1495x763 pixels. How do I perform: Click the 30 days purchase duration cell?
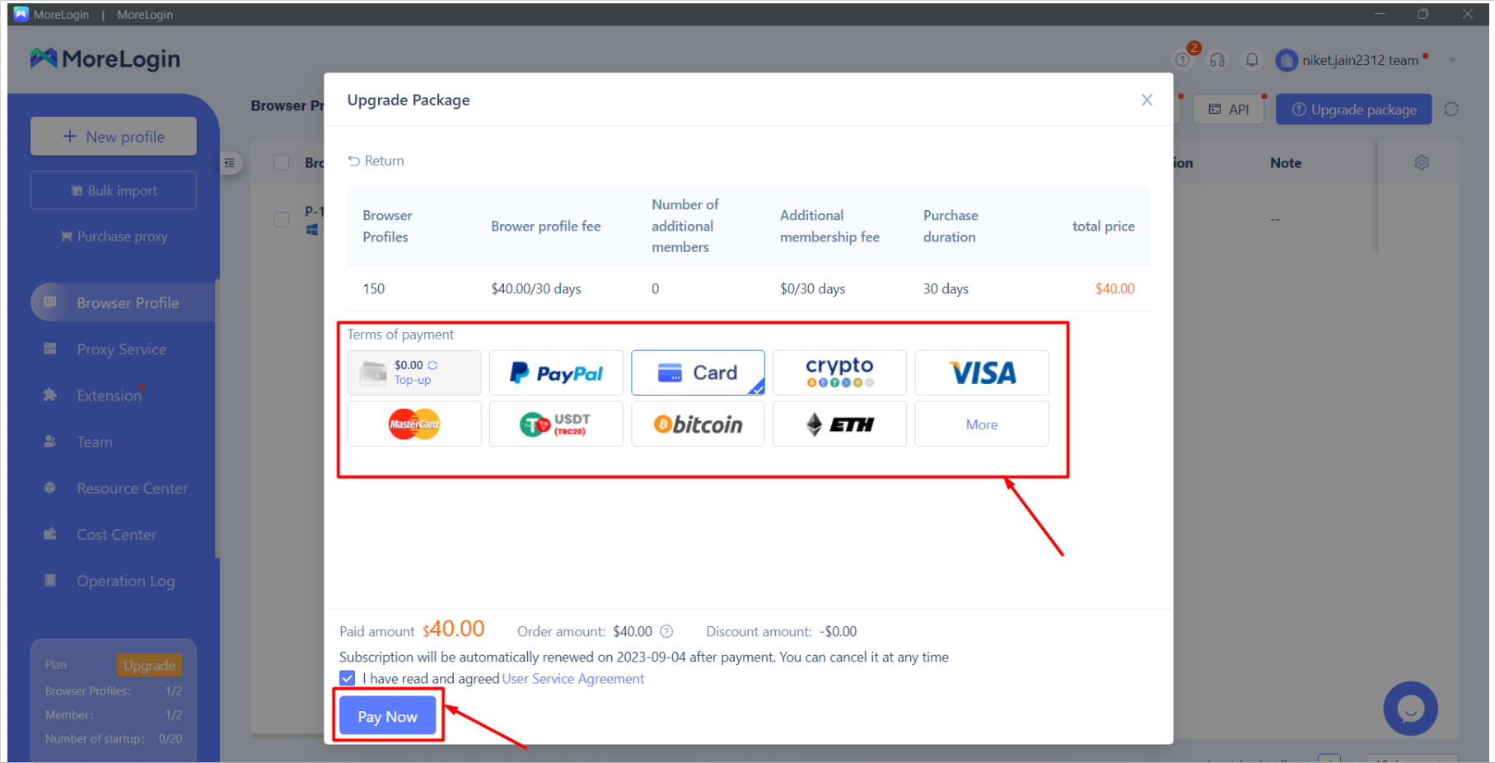coord(946,288)
